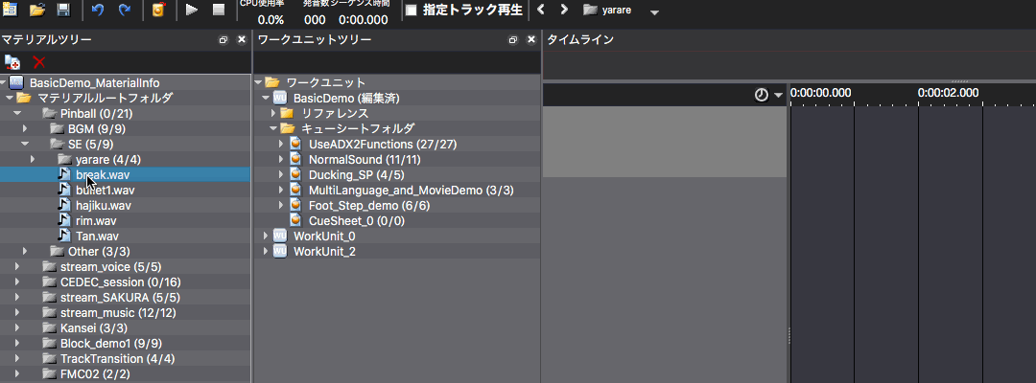Click the undo arrow icon
The image size is (1036, 383).
98,11
